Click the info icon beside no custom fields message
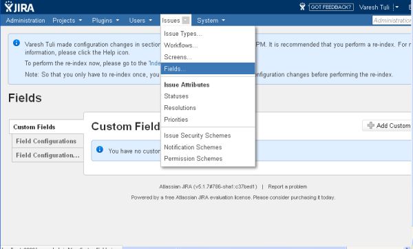Screen dimensions: 413x249 click(x=100, y=149)
